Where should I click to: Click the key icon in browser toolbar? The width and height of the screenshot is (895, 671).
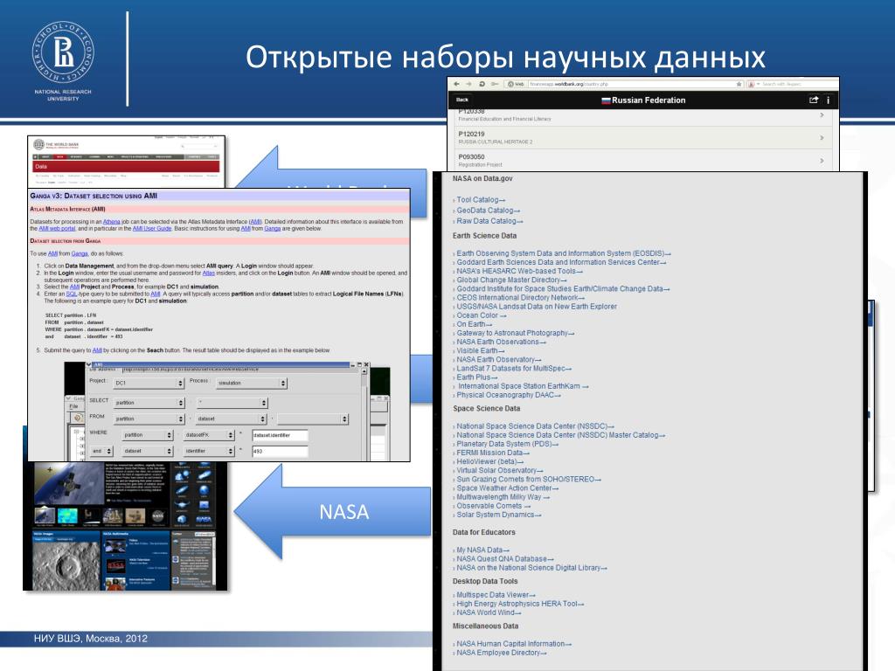495,84
